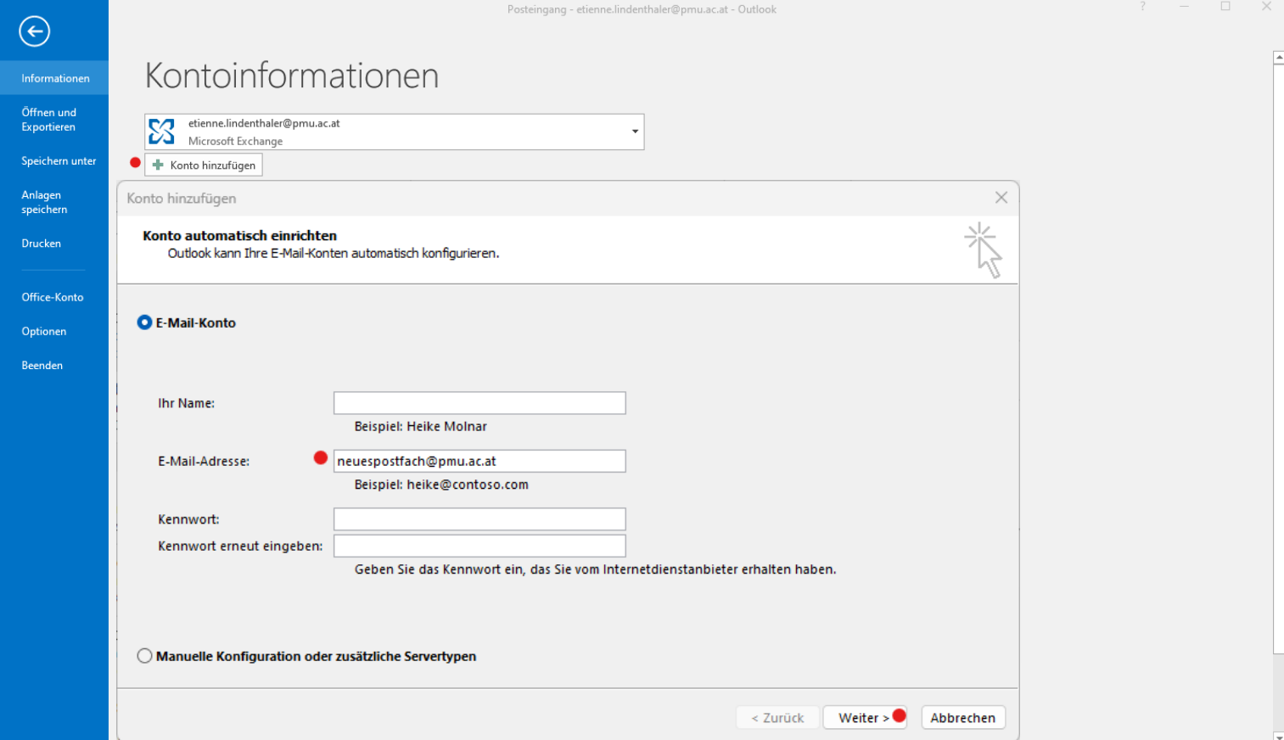
Task: Click the Abbrechen button
Action: point(963,718)
